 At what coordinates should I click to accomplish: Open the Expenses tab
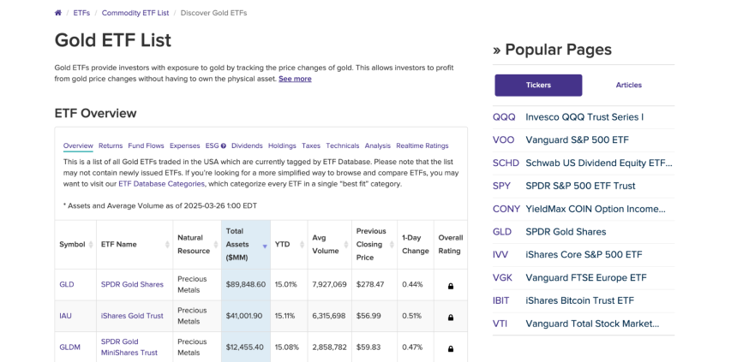click(185, 146)
